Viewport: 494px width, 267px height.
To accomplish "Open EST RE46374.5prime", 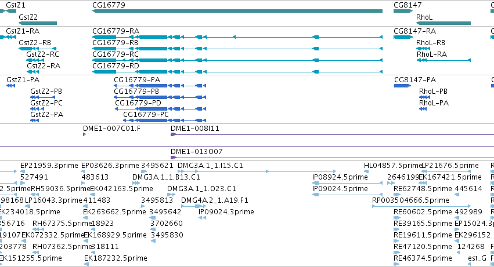I will [423, 259].
